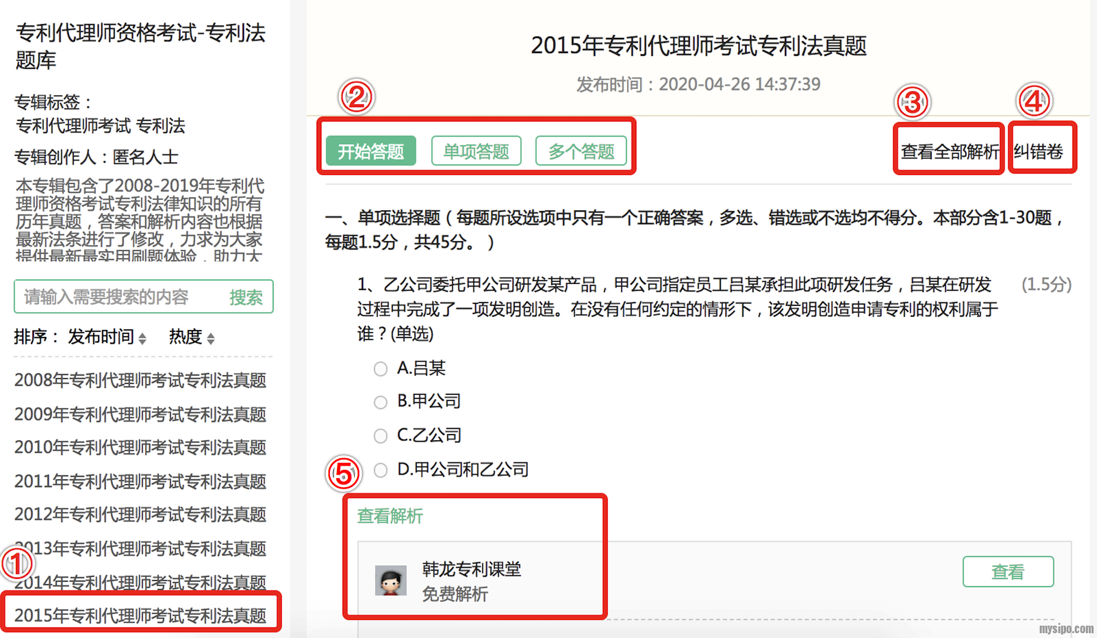Click the 韩龙专利课堂 avatar image
This screenshot has width=1097, height=638.
pyautogui.click(x=391, y=581)
